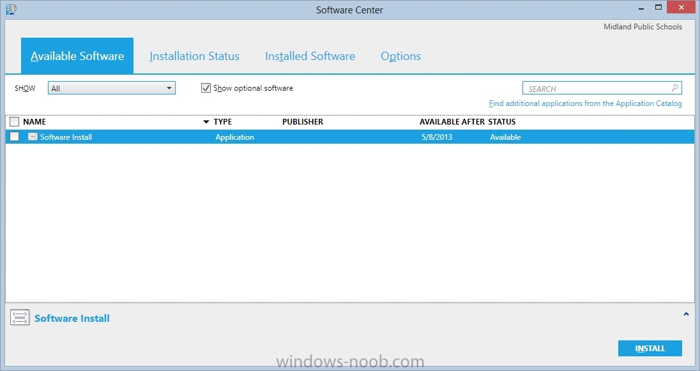Click the Application type cell
The height and width of the screenshot is (371, 700).
click(x=235, y=137)
